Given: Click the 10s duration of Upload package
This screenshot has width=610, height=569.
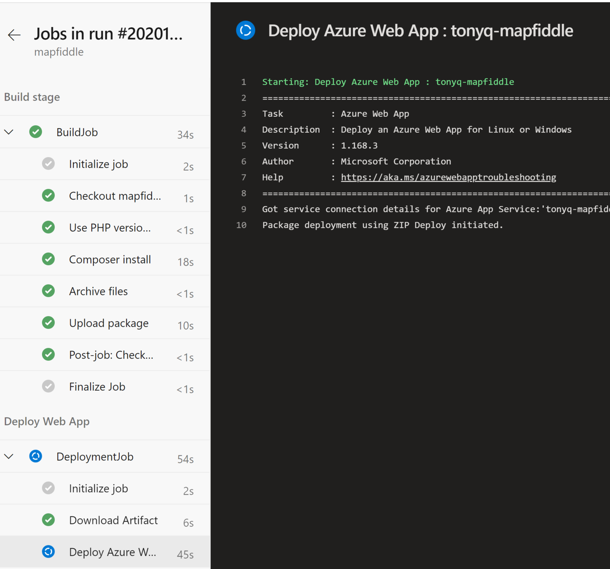Looking at the screenshot, I should click(185, 326).
